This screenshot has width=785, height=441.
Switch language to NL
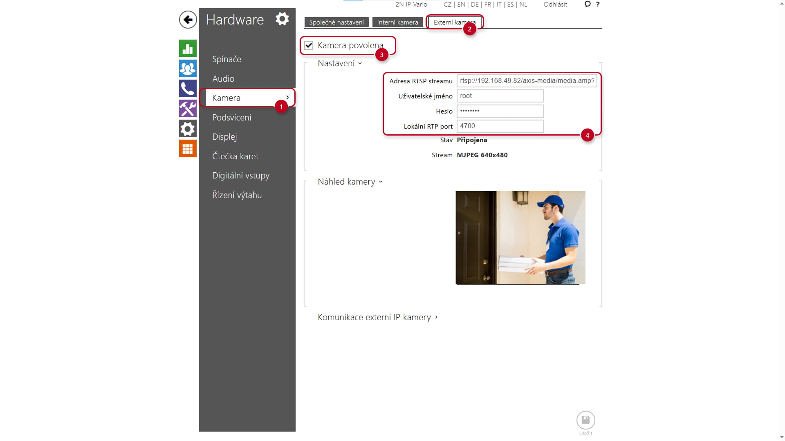tap(523, 4)
